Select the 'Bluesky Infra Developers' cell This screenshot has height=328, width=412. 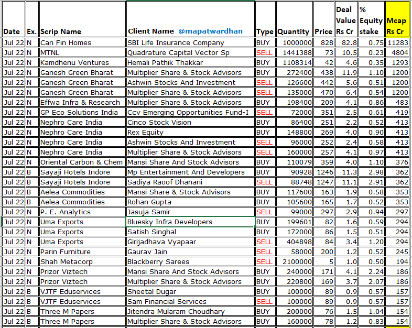click(190, 222)
